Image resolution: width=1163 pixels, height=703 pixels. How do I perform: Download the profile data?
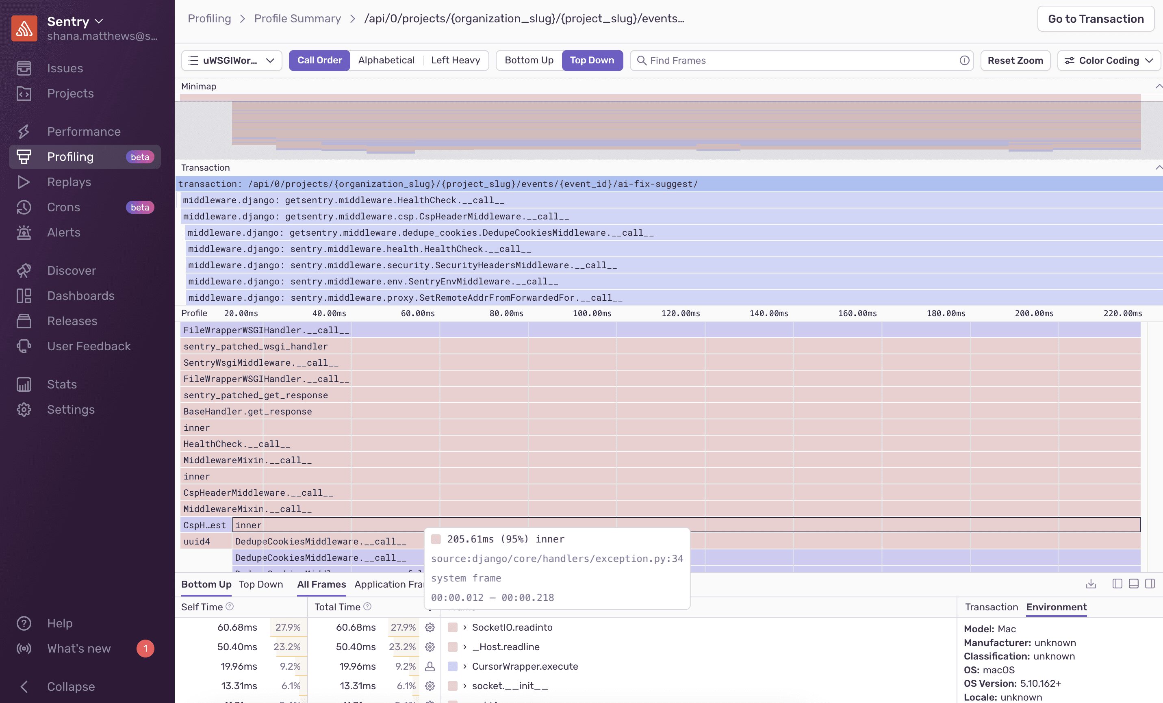(x=1091, y=584)
